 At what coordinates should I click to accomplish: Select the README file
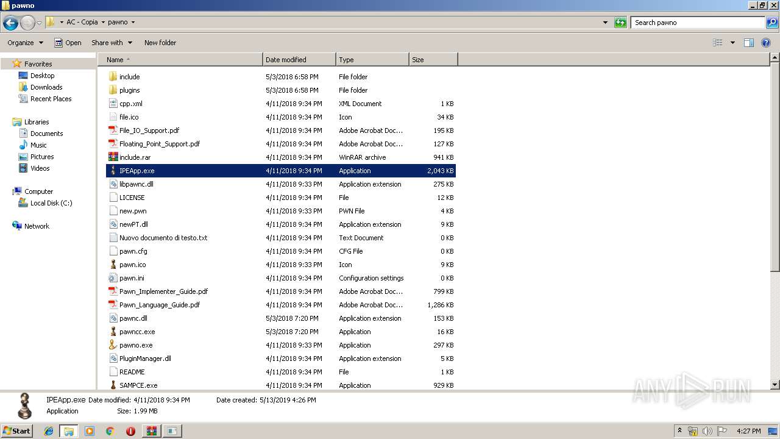[132, 372]
